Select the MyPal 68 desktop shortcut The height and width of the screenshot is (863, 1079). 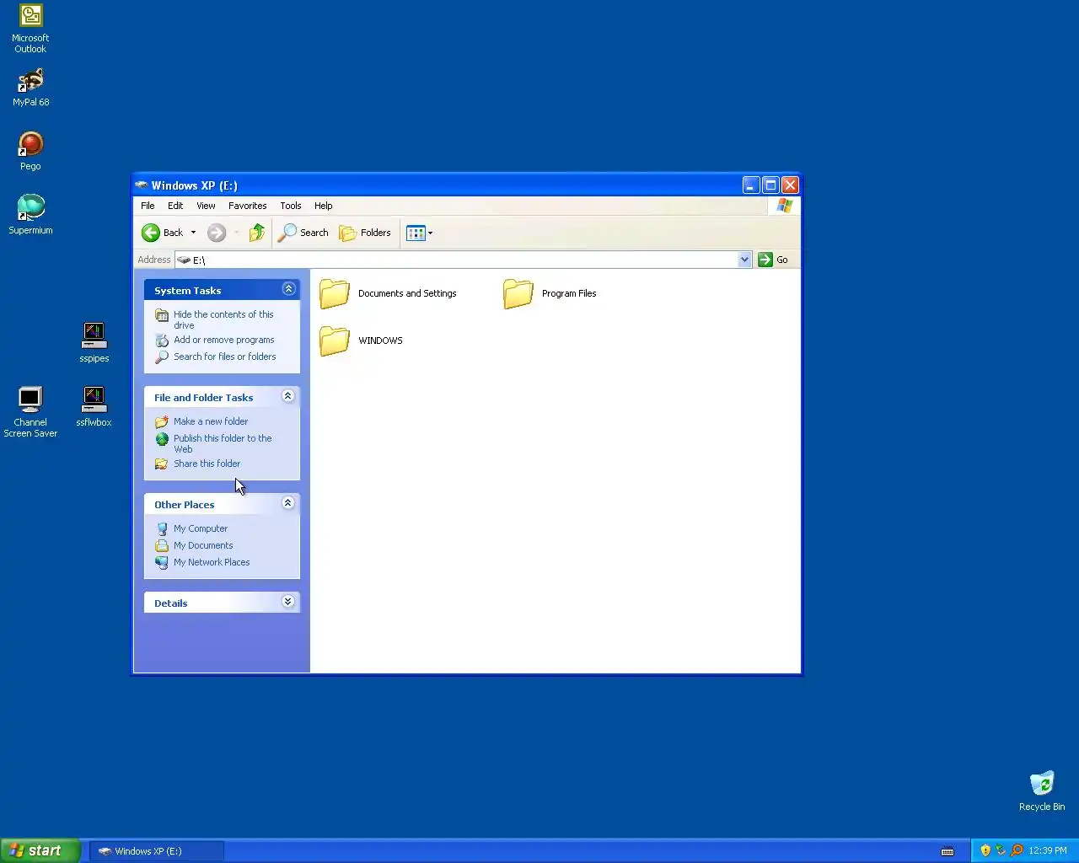30,88
